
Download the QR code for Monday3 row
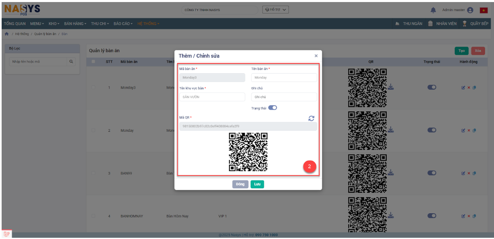click(x=390, y=87)
